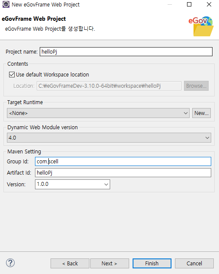Click the Location path field
The width and height of the screenshot is (219, 274).
(x=109, y=86)
